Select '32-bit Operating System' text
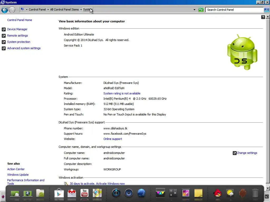This screenshot has height=202, width=270. pyautogui.click(x=119, y=109)
